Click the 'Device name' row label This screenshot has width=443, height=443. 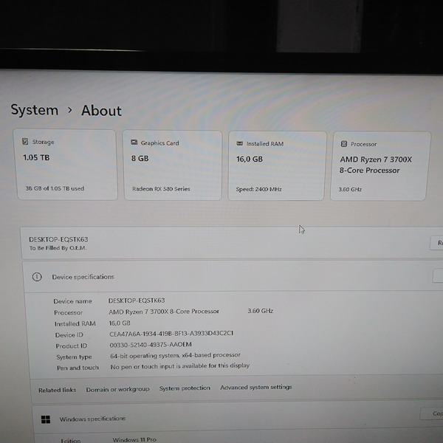pos(72,301)
